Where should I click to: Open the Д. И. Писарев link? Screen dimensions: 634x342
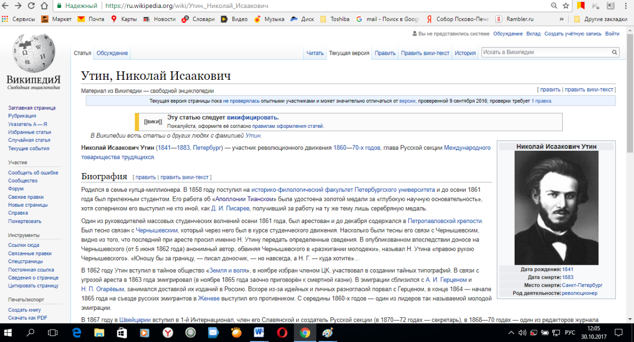[231, 208]
